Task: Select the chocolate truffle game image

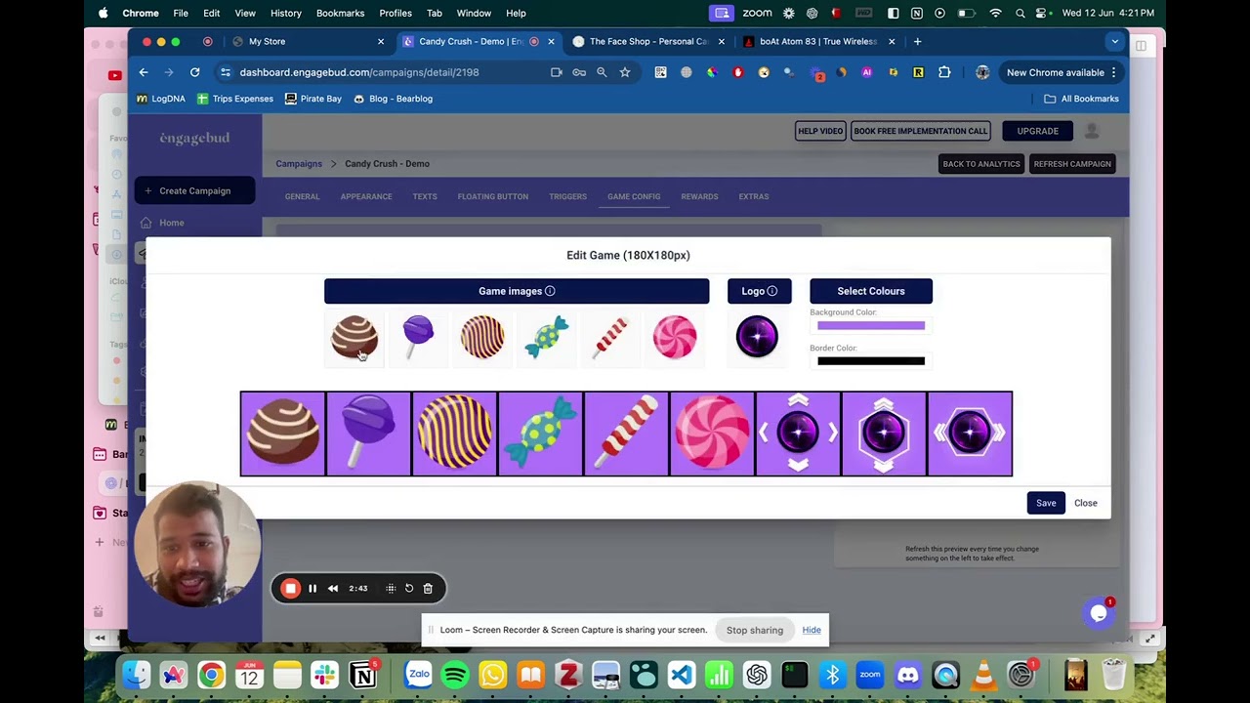Action: pyautogui.click(x=354, y=337)
